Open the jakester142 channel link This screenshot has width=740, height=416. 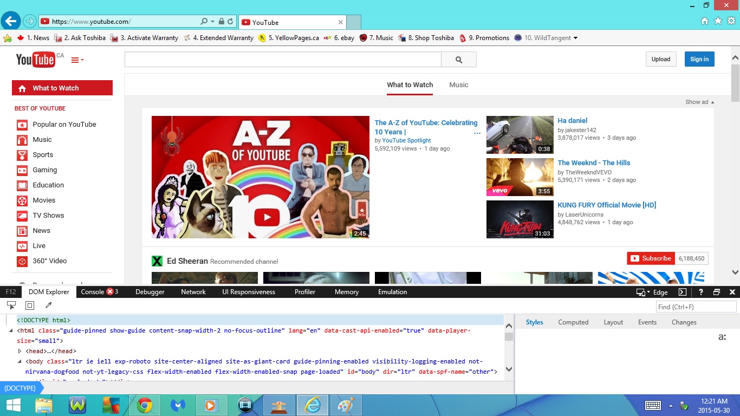pos(581,130)
